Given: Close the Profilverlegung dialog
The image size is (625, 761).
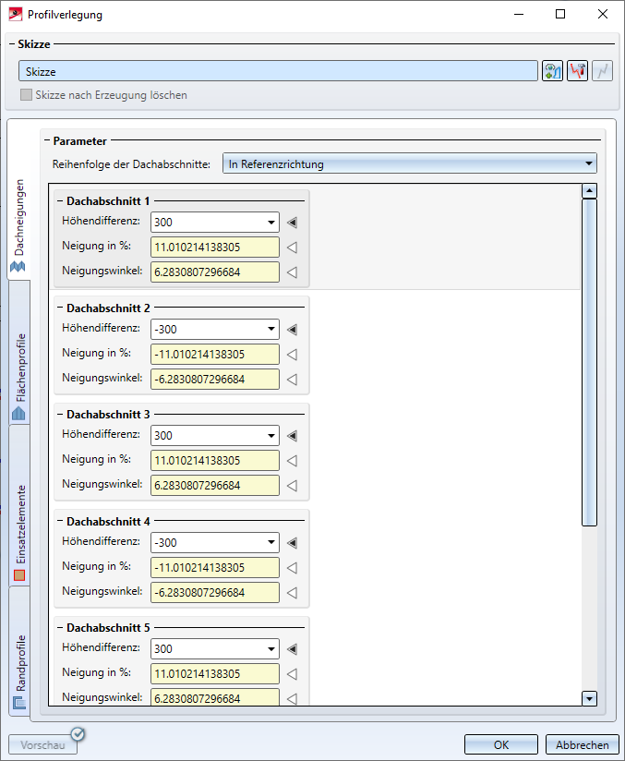Looking at the screenshot, I should (603, 14).
